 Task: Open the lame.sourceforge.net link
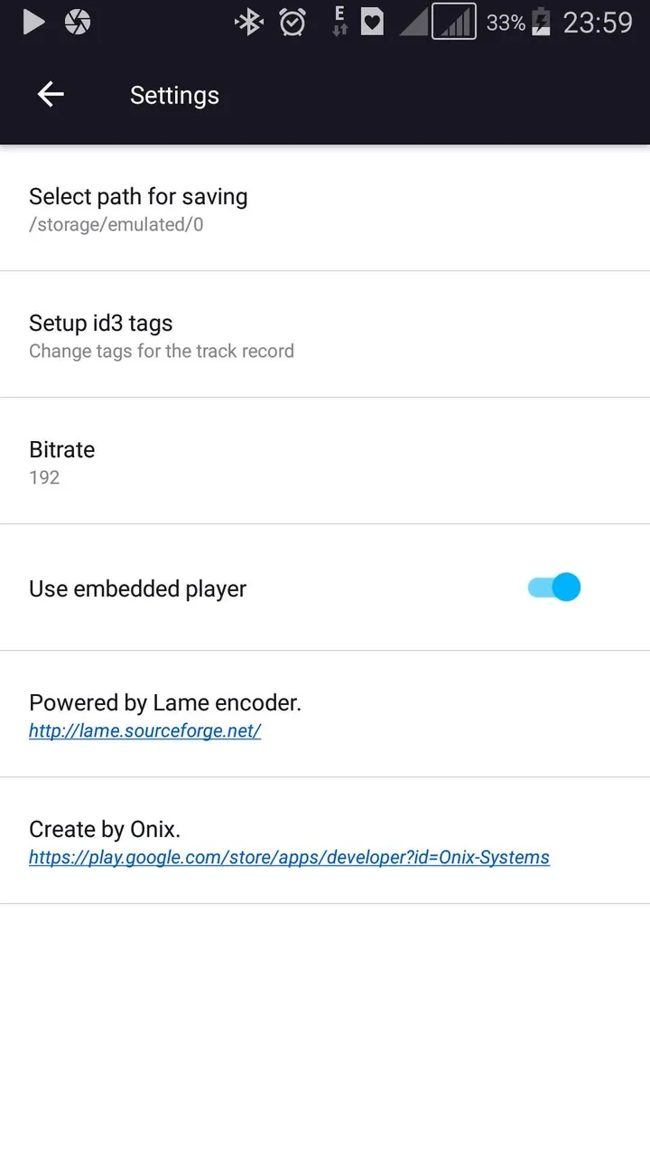(144, 731)
